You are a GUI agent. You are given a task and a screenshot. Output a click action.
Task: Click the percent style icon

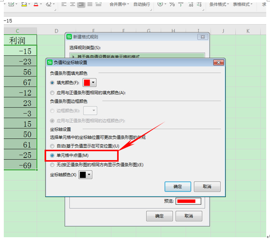172,4
